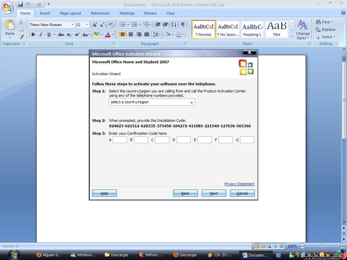Click the Clear Formatting icon
This screenshot has height=260, width=347.
click(111, 25)
